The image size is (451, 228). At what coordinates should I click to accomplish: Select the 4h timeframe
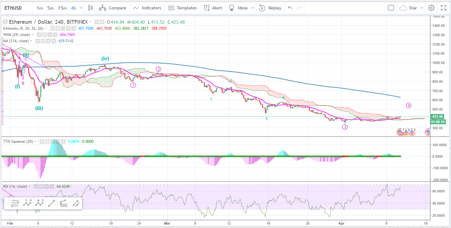(73, 8)
